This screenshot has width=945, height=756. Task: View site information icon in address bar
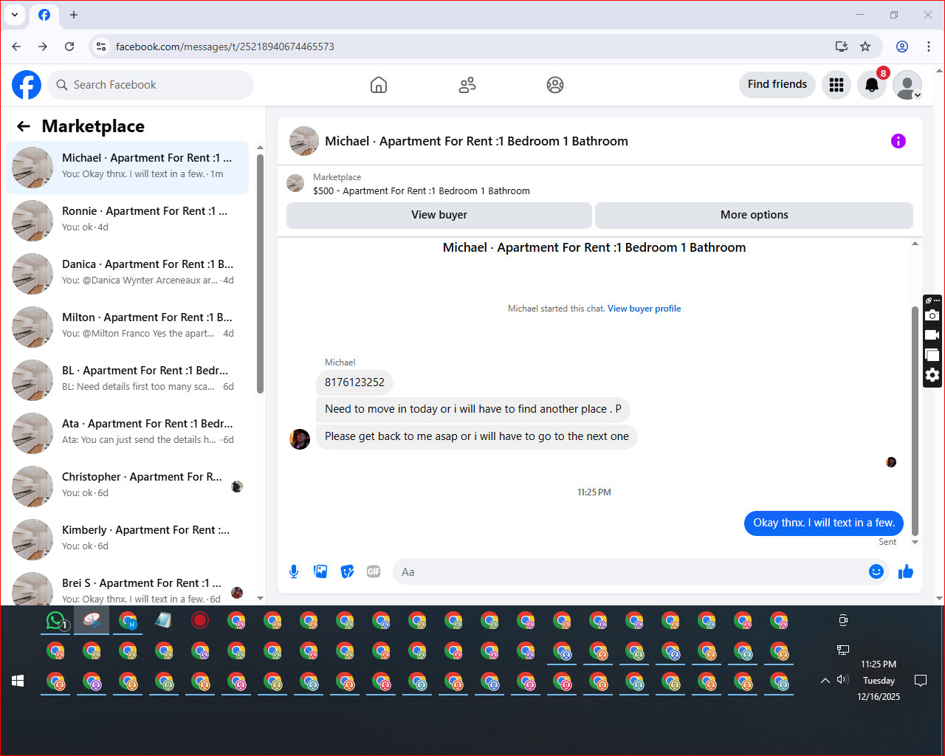click(x=101, y=47)
